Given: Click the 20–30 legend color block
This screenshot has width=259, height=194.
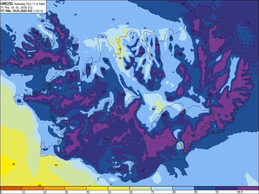Looking at the screenshot, I should coord(54,188).
